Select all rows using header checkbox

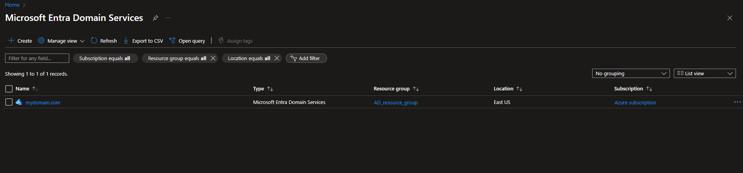click(9, 89)
